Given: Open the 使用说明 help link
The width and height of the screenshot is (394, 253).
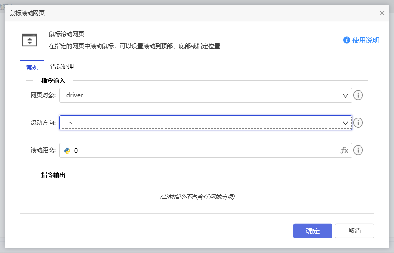Looking at the screenshot, I should 365,40.
